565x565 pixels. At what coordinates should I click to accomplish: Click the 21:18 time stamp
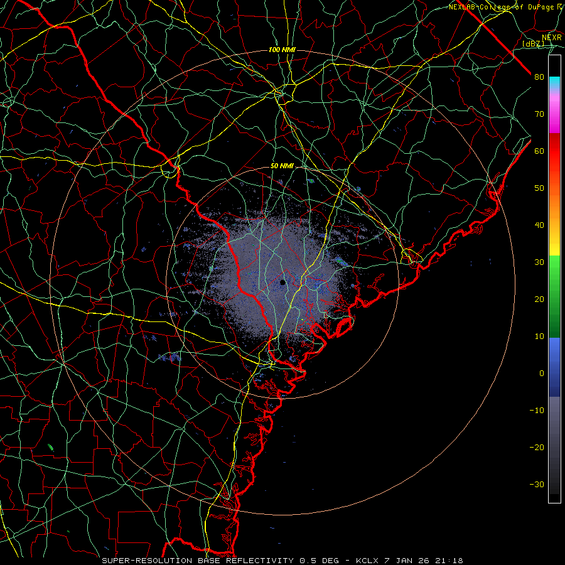[451, 561]
